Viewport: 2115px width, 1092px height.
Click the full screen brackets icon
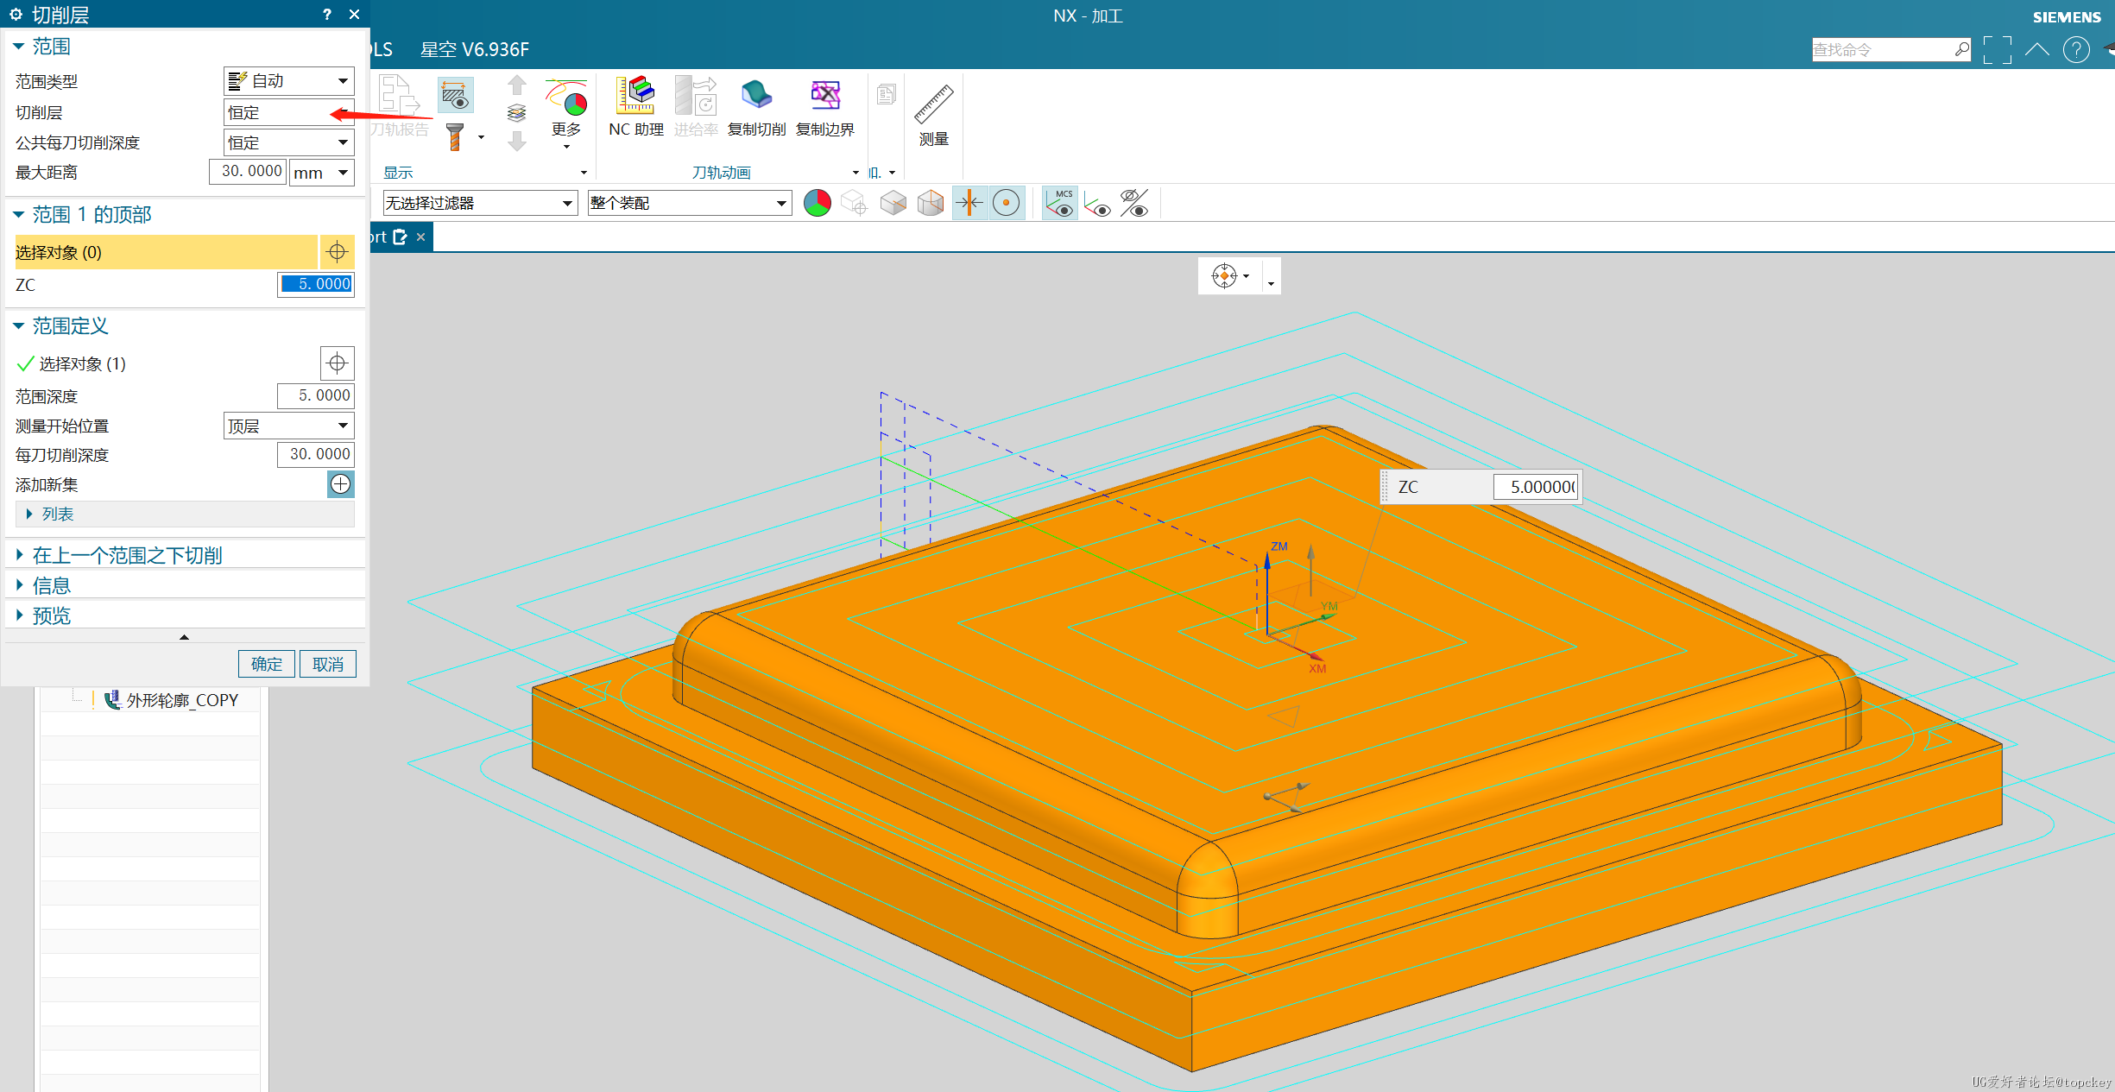point(1997,50)
